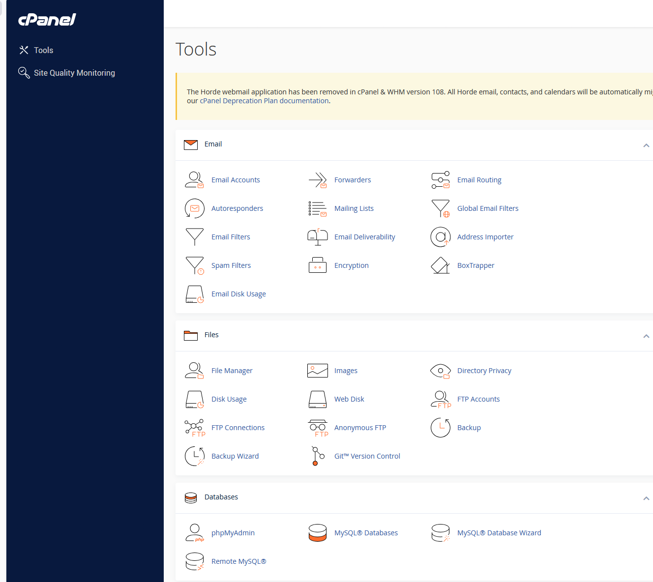Viewport: 653px width, 582px height.
Task: Open the Web Disk link
Action: click(x=349, y=399)
